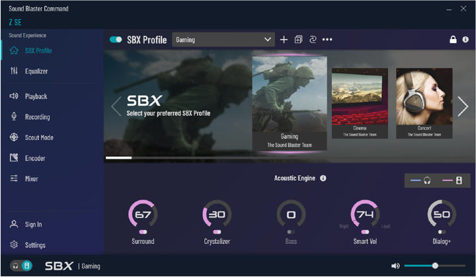Select the Cinema profile thumbnail

(x=360, y=103)
